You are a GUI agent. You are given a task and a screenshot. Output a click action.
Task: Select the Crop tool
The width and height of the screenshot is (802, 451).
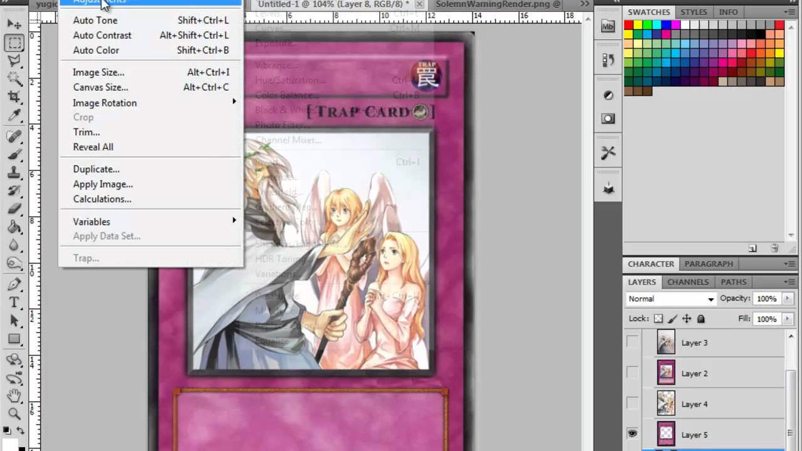(14, 96)
